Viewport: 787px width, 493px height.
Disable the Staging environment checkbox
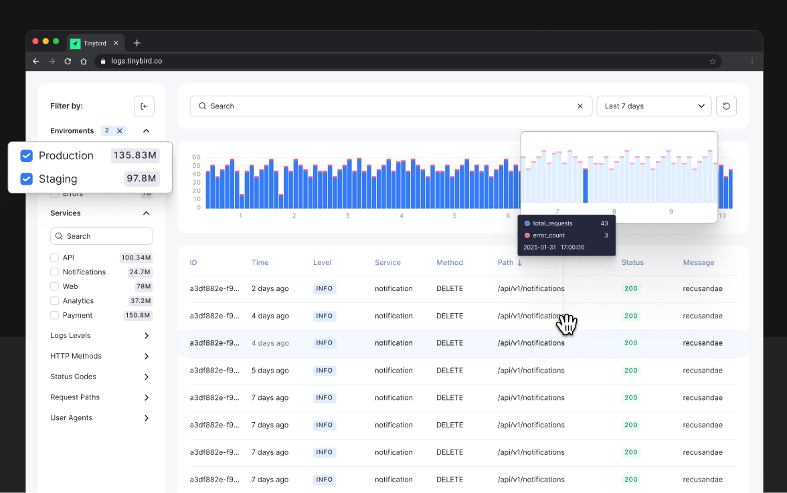[x=26, y=179]
